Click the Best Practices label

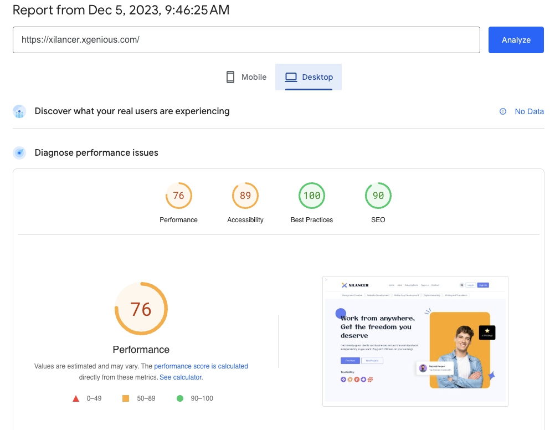pyautogui.click(x=312, y=220)
